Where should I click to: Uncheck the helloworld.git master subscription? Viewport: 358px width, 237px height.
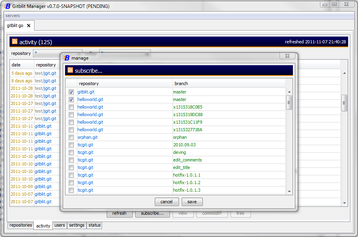71,99
